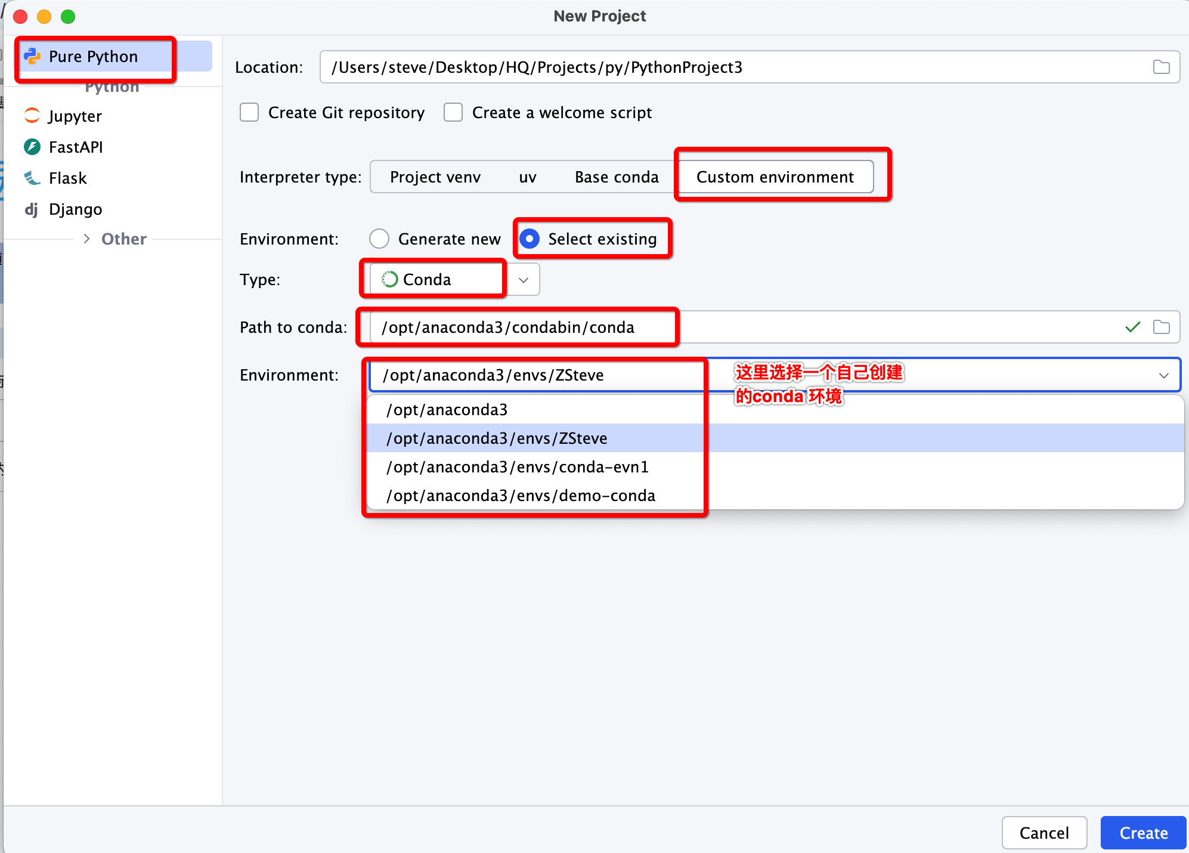The height and width of the screenshot is (853, 1189).
Task: Open the Type Conda dropdown arrow
Action: coord(524,280)
